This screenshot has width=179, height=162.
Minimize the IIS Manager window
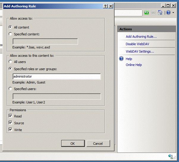[x=163, y=5]
